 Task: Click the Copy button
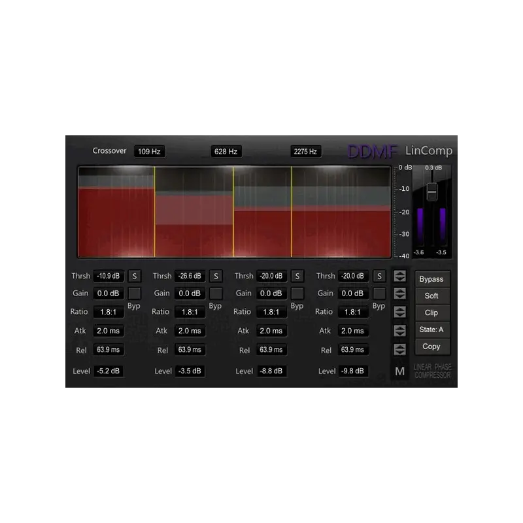point(431,346)
